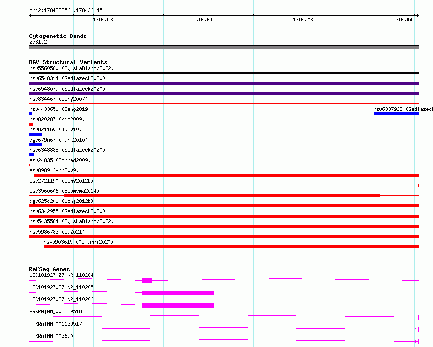Select the magenta NR_110206 exon block
Viewport: 433px width, 347px height.
pos(178,305)
